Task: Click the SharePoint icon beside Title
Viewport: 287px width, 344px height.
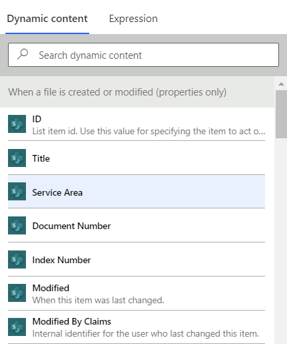Action: pos(17,158)
